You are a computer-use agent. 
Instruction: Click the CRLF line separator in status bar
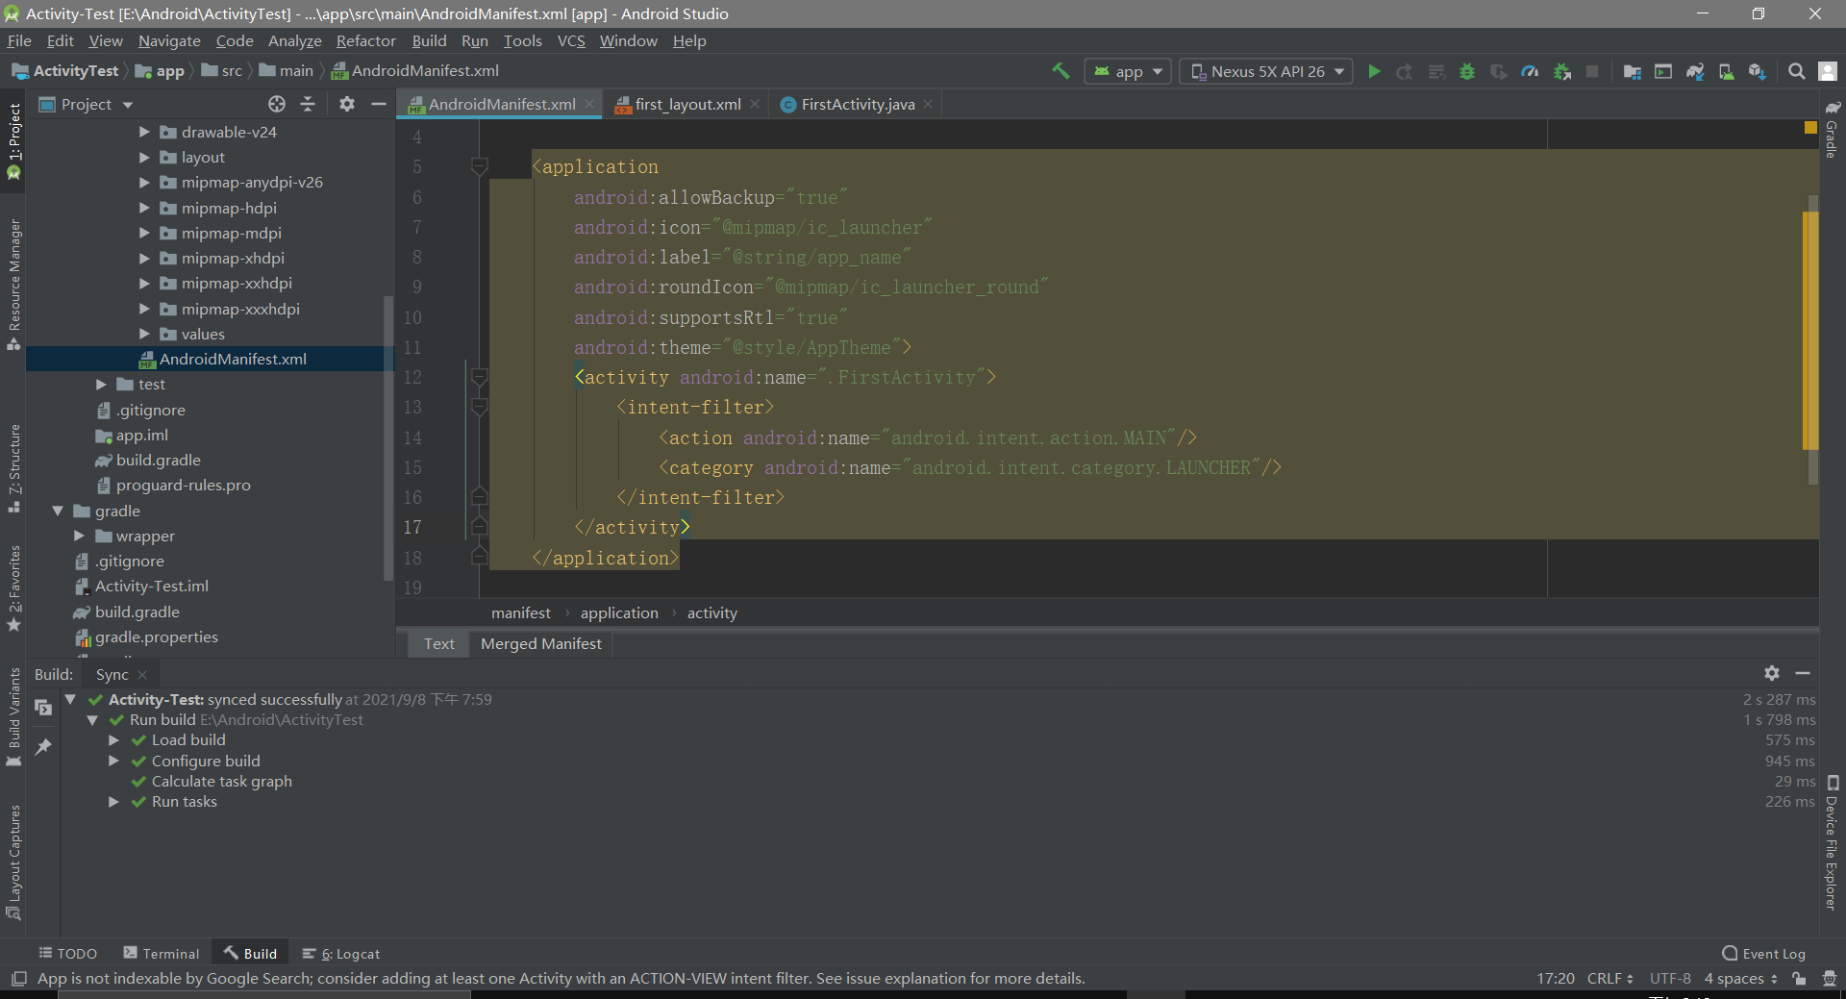click(x=1609, y=978)
